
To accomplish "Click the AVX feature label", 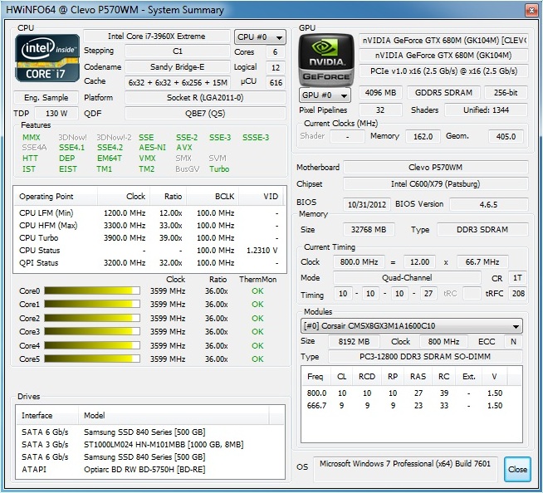I will click(x=183, y=148).
